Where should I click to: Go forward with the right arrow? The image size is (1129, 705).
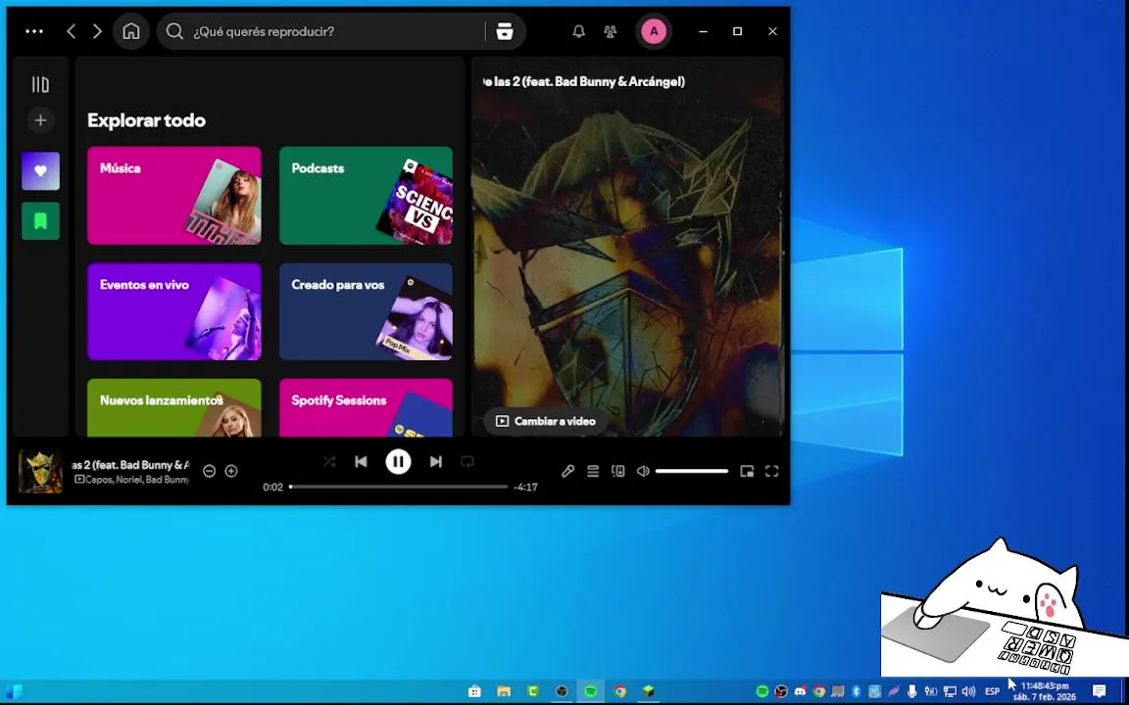[97, 31]
